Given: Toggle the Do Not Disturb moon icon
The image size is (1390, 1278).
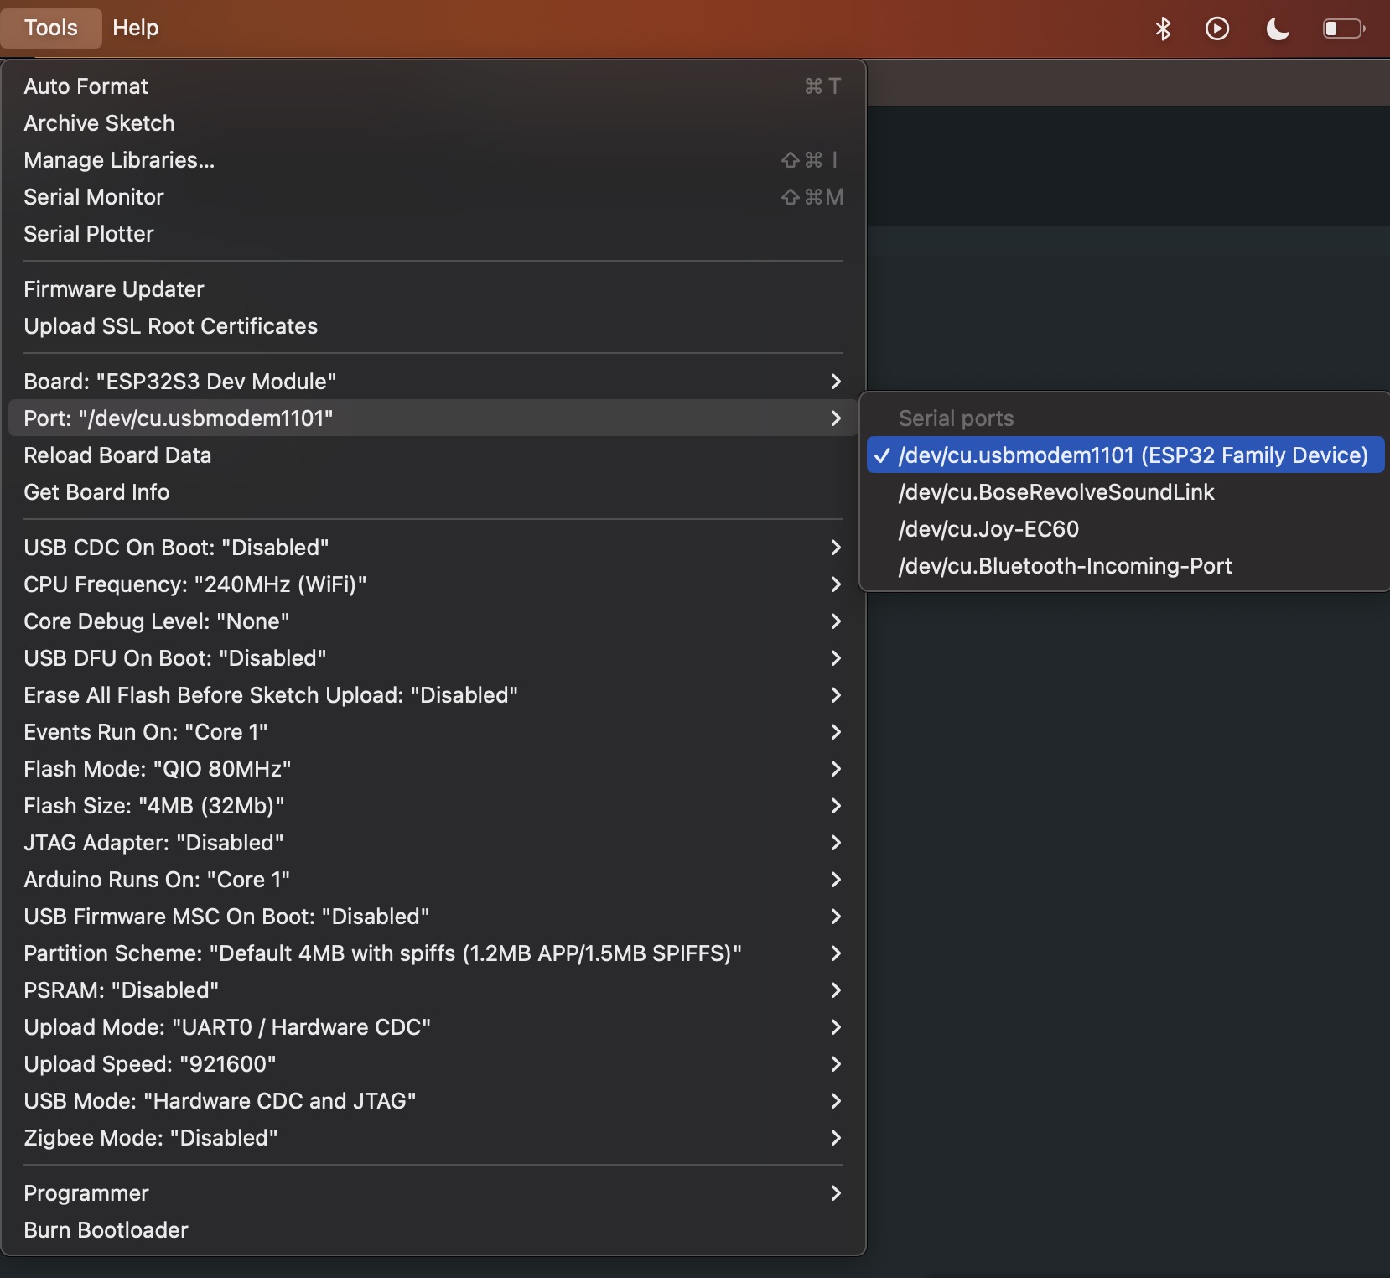Looking at the screenshot, I should [x=1277, y=29].
